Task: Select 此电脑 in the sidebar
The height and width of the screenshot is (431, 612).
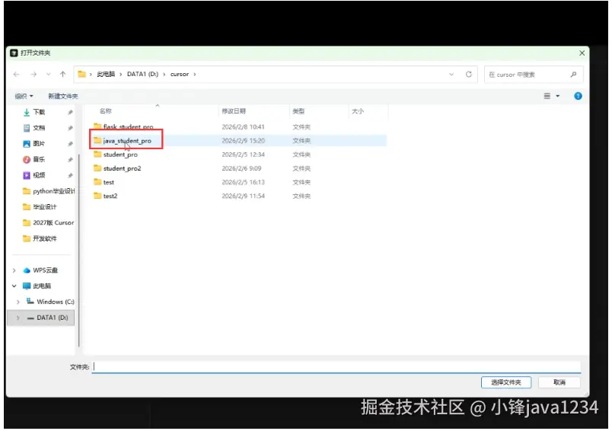Action: (x=42, y=286)
